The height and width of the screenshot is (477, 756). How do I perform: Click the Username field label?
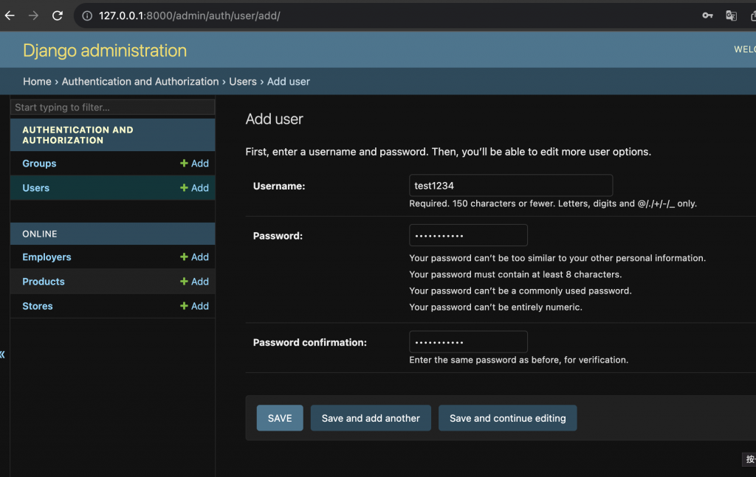click(279, 186)
